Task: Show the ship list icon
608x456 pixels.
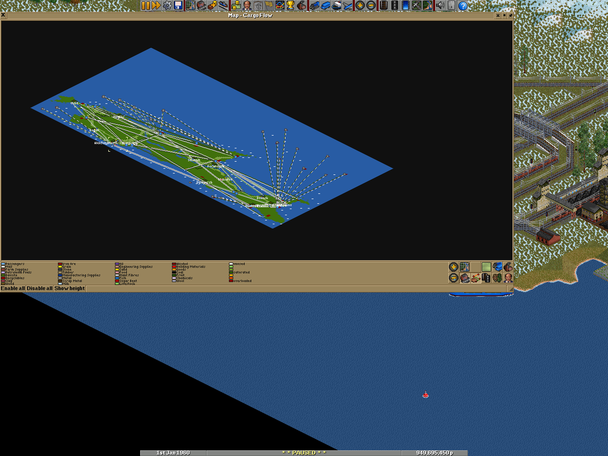Action: tap(337, 6)
